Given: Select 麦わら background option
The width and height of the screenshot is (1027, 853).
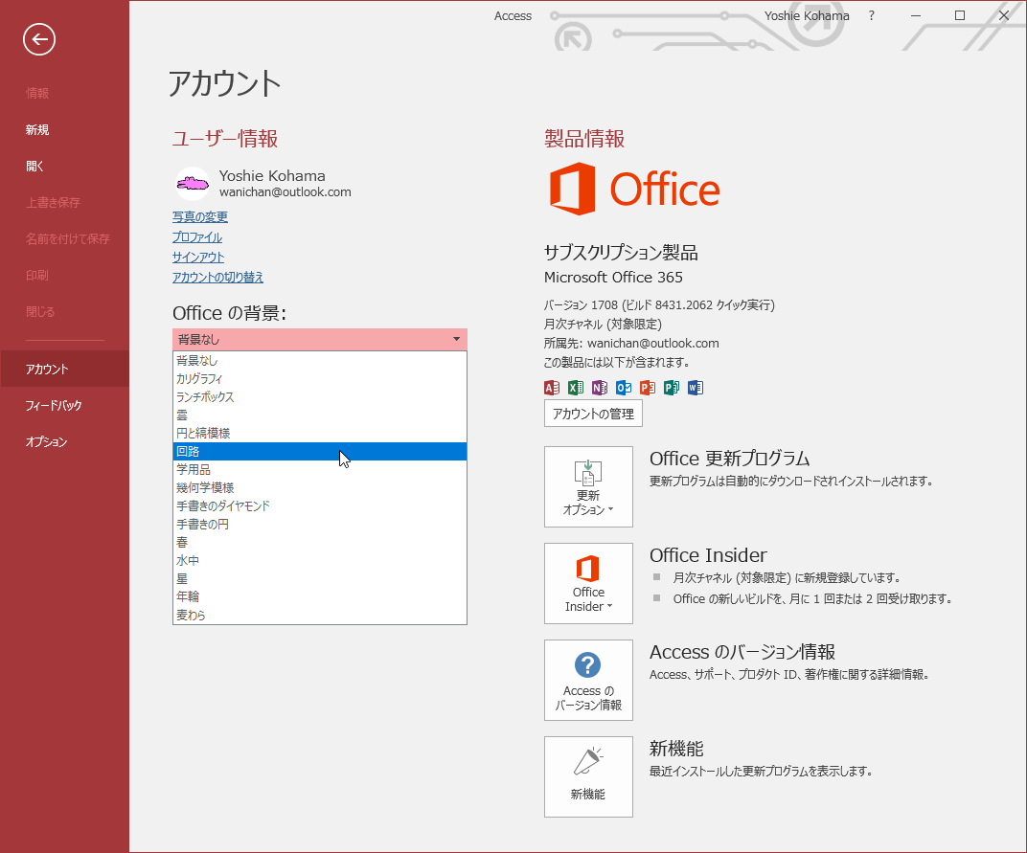Looking at the screenshot, I should (320, 615).
